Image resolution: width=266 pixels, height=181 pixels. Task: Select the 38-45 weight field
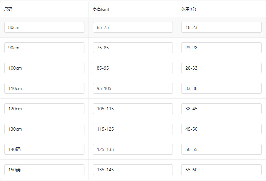(x=221, y=109)
